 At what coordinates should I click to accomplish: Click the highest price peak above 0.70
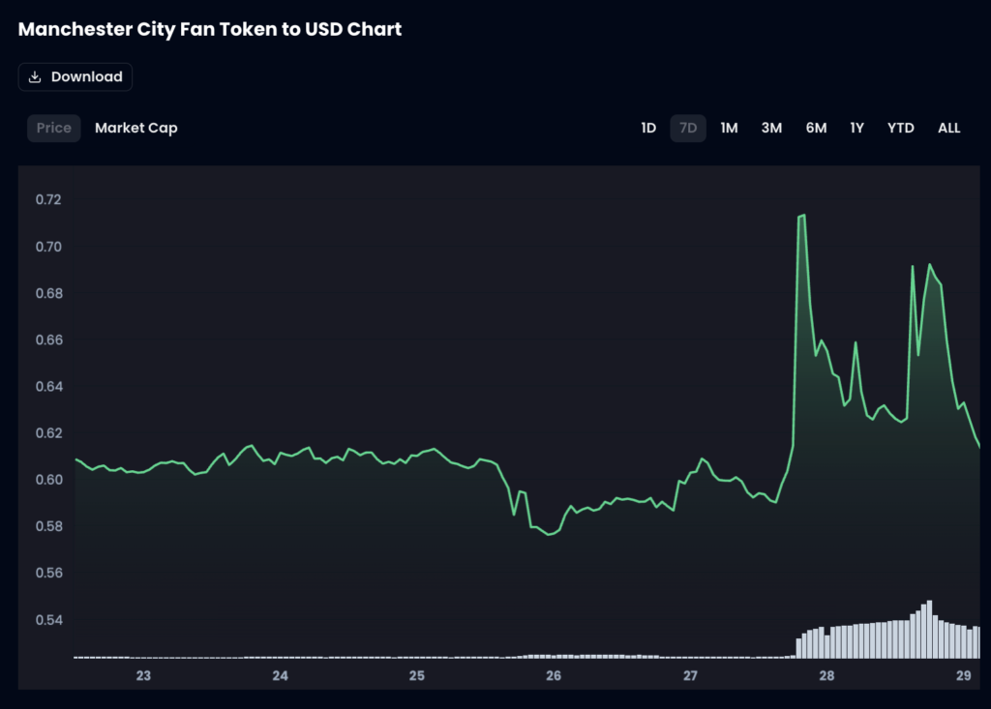pos(802,216)
